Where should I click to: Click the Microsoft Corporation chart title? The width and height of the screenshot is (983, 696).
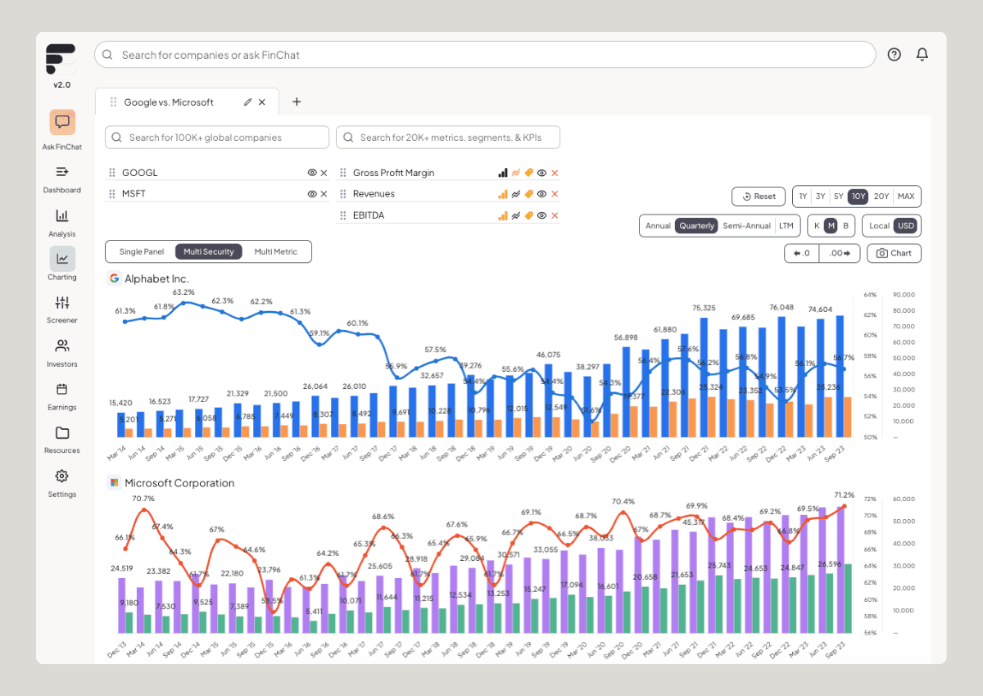point(179,483)
